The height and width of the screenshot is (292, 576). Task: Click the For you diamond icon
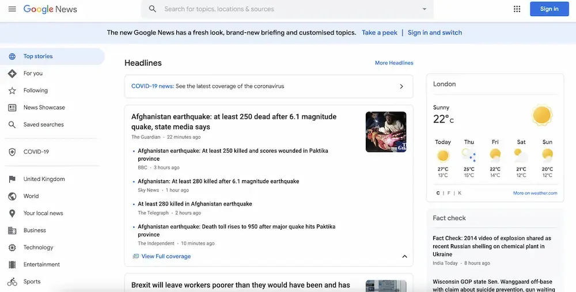(x=12, y=74)
